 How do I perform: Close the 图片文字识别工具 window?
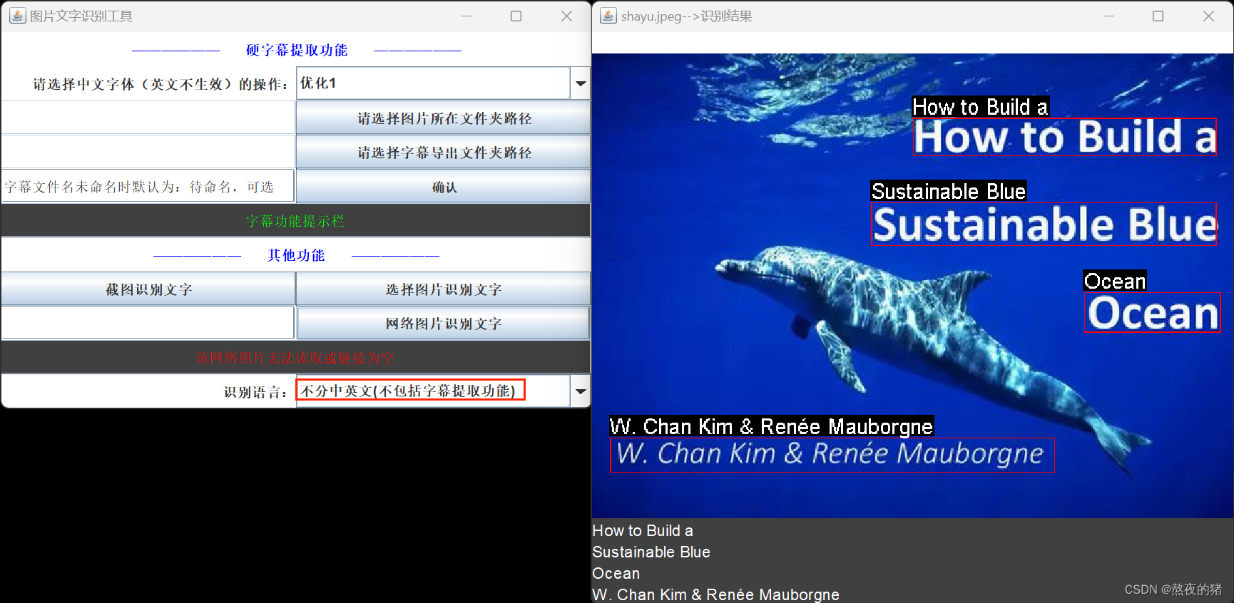tap(566, 16)
